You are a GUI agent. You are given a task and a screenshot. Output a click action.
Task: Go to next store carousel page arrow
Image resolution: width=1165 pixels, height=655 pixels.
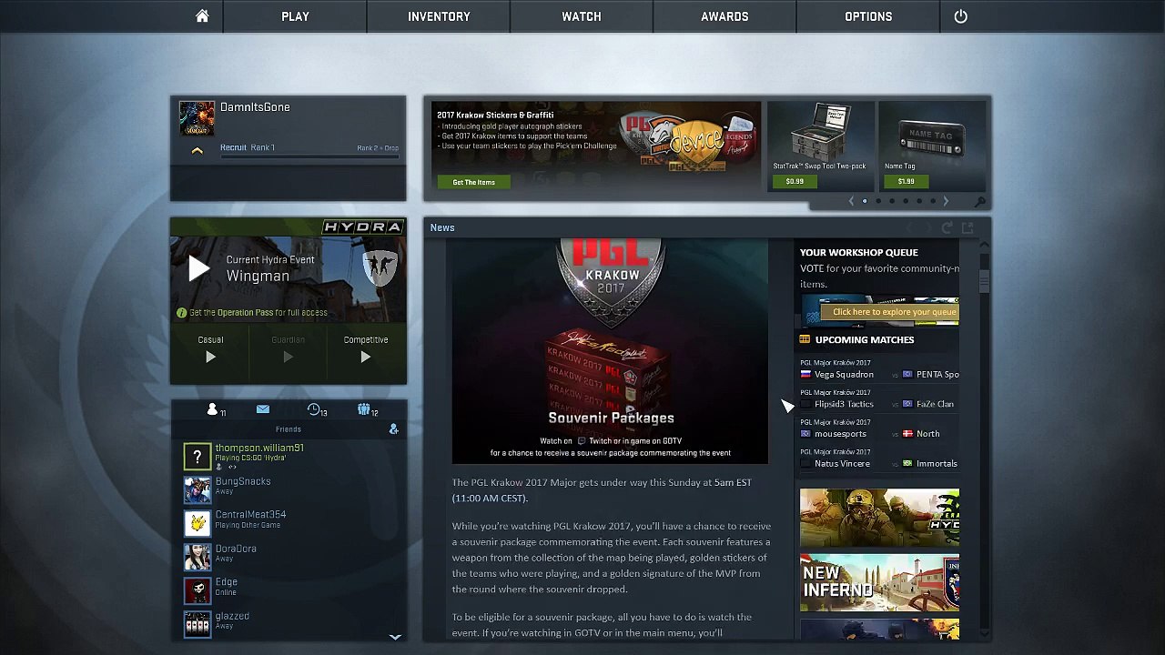click(946, 201)
